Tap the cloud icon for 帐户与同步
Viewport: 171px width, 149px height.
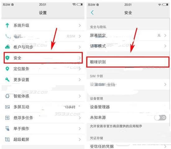point(7,47)
